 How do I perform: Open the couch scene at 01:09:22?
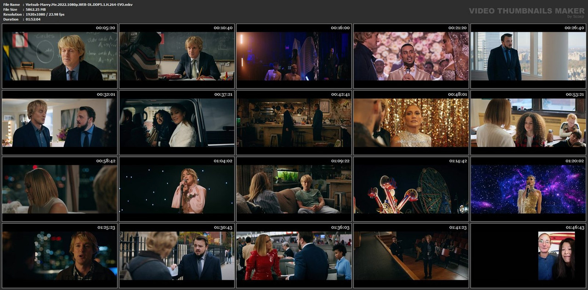pos(294,189)
